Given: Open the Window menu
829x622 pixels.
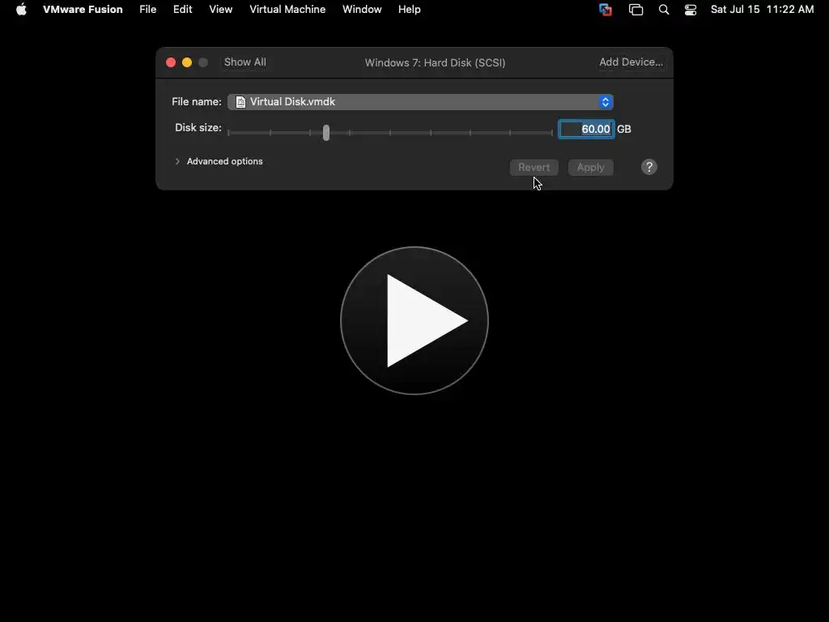Looking at the screenshot, I should (362, 10).
